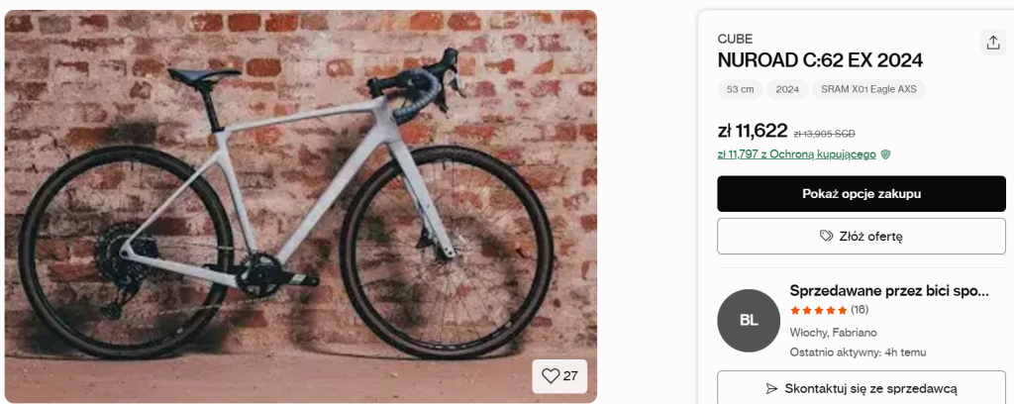The image size is (1014, 404).
Task: Favorite the bike with the heart icon
Action: pyautogui.click(x=559, y=376)
